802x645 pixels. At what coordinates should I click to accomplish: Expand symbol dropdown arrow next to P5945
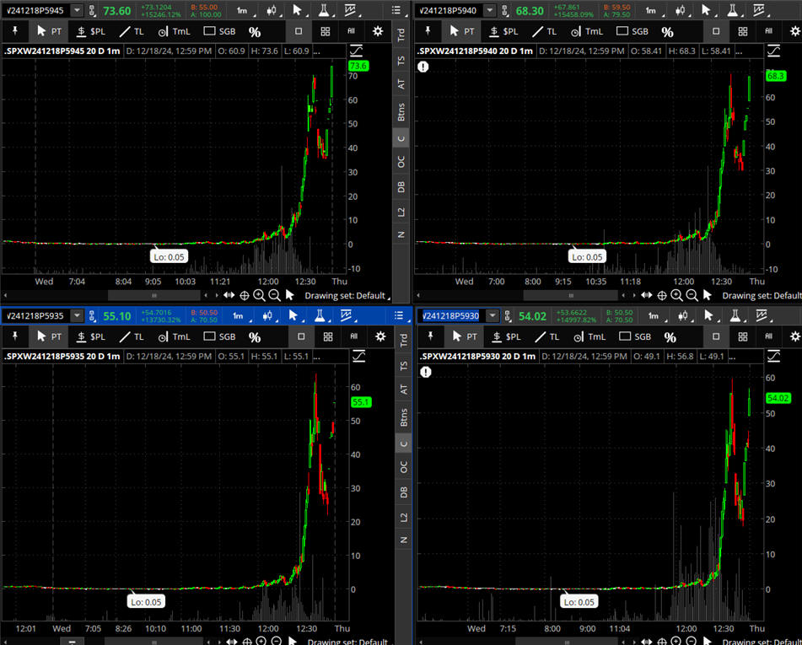click(x=77, y=10)
